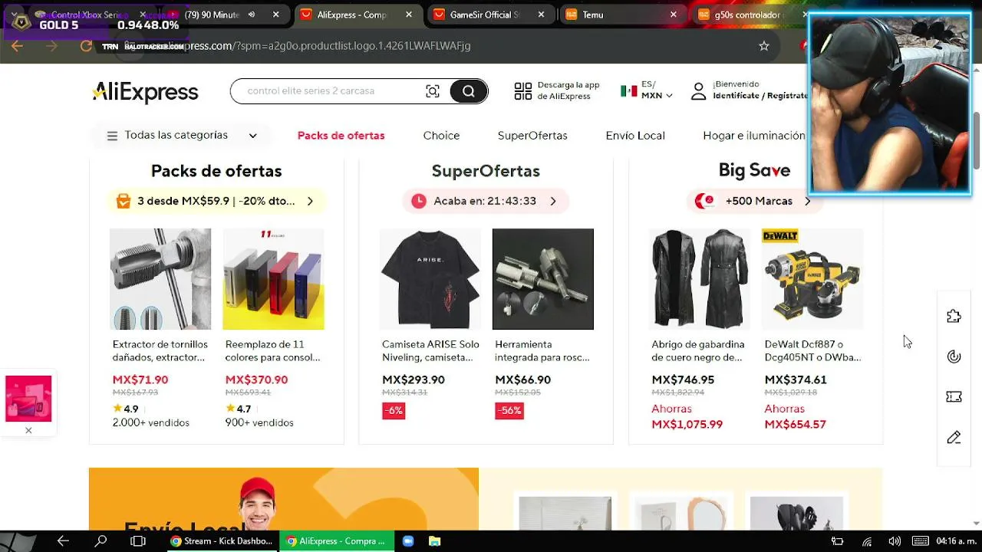Click the QR code app download icon
Image resolution: width=982 pixels, height=552 pixels.
[523, 91]
